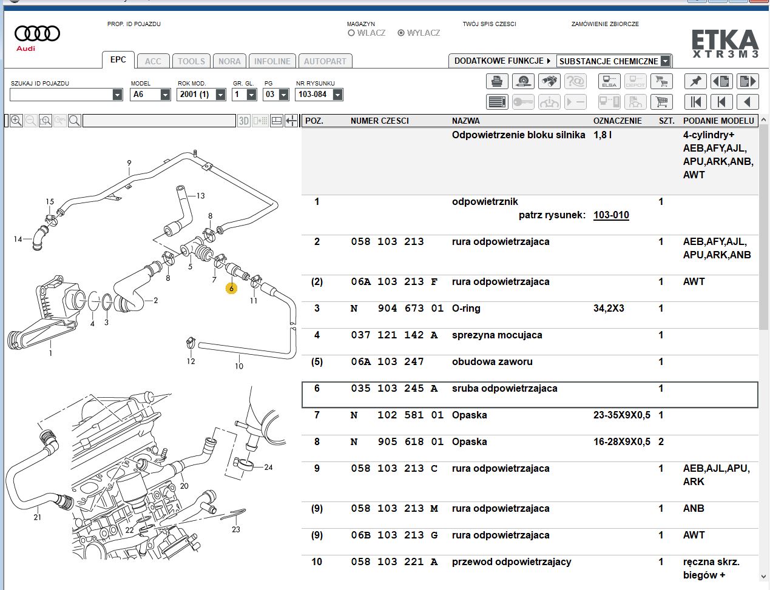Screen dimensions: 770x590
Task: Click PROP. ID POJAZDU
Action: [x=134, y=24]
